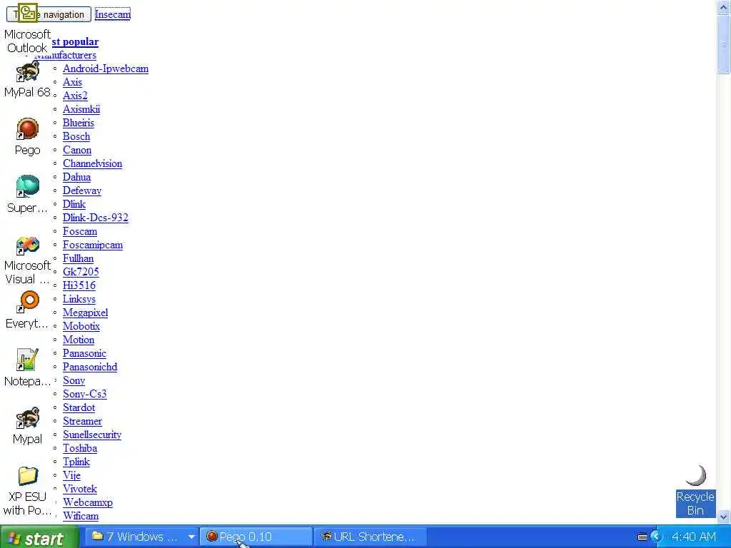Click the keyboard tray icon
This screenshot has height=548, width=731.
coord(642,537)
